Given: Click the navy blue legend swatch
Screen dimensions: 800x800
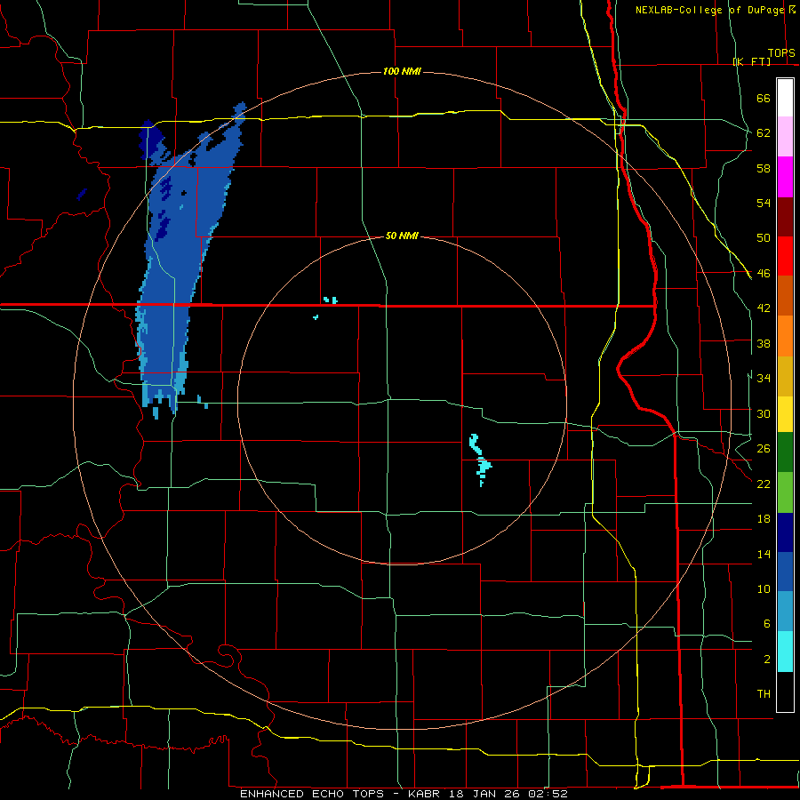Looking at the screenshot, I should coord(785,532).
